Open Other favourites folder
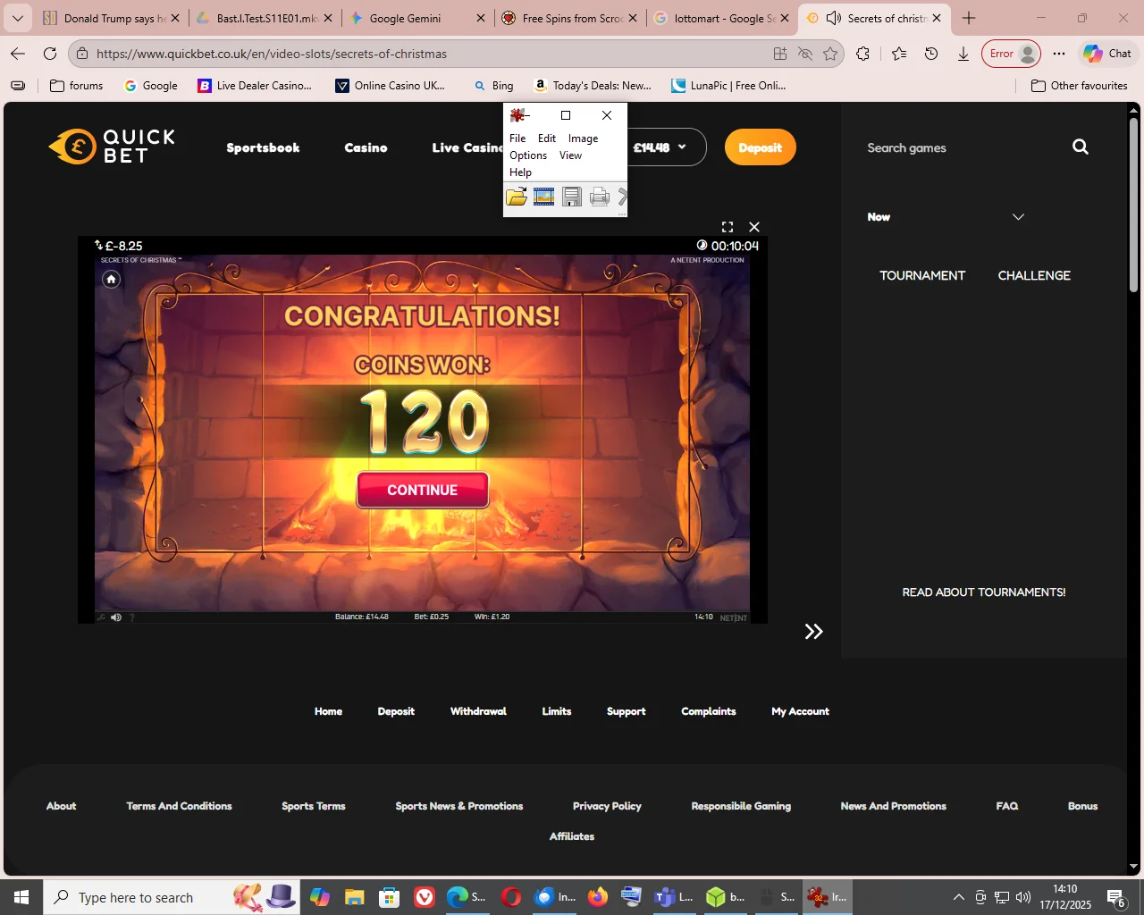This screenshot has height=915, width=1144. 1080,86
